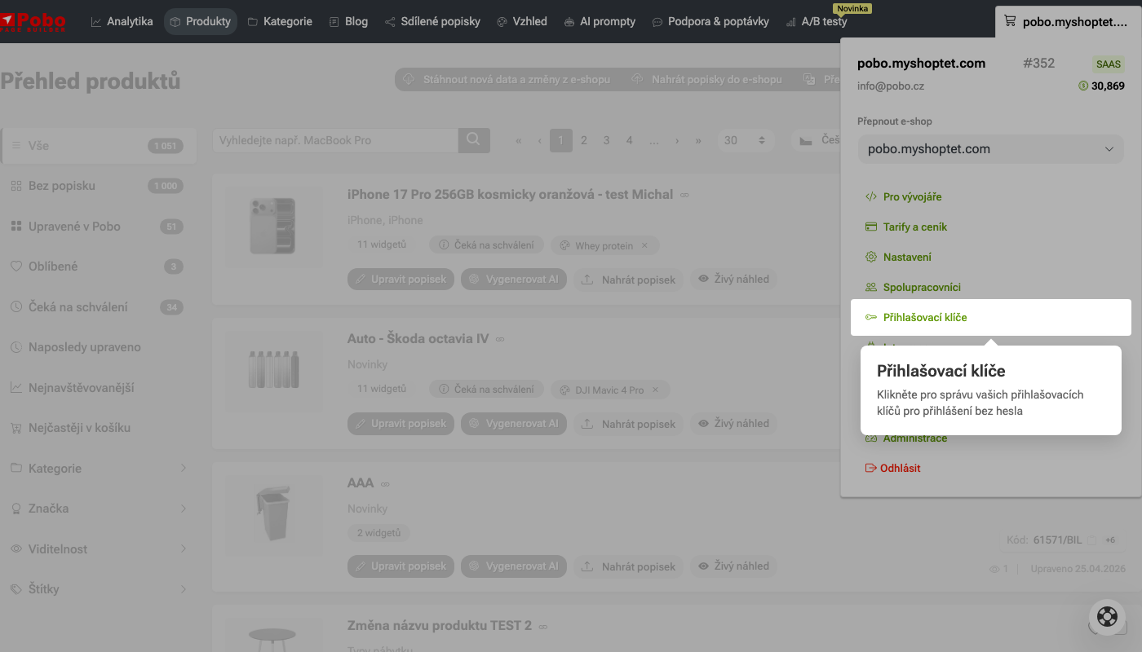
Task: Remove the DJI Mavic 4 Pro tag
Action: coord(655,390)
